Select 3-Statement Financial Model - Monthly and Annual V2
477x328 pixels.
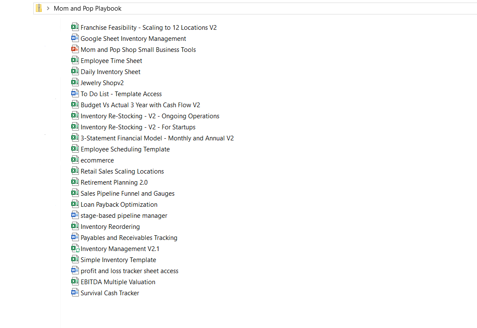tap(157, 138)
